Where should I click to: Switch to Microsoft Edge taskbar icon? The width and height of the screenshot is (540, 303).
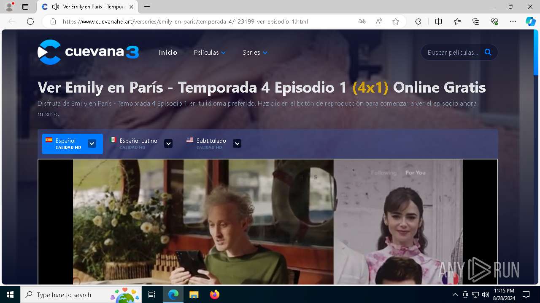pos(173,295)
